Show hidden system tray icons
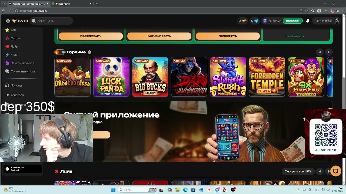Viewport: 346px width, 194px height. click(298, 190)
